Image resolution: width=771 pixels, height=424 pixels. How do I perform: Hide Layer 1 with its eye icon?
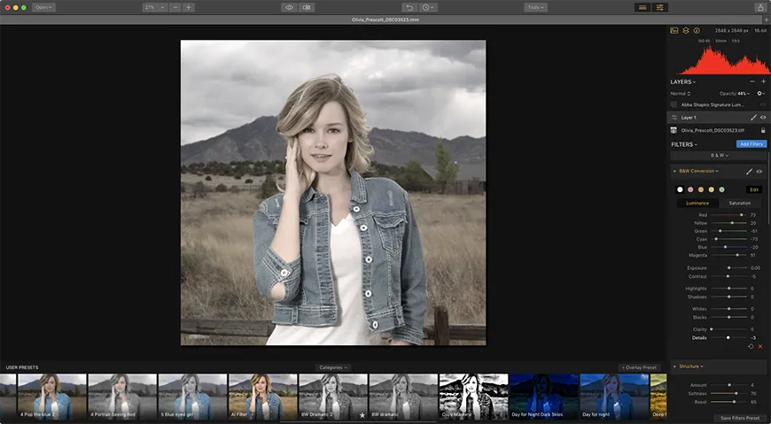tap(763, 117)
